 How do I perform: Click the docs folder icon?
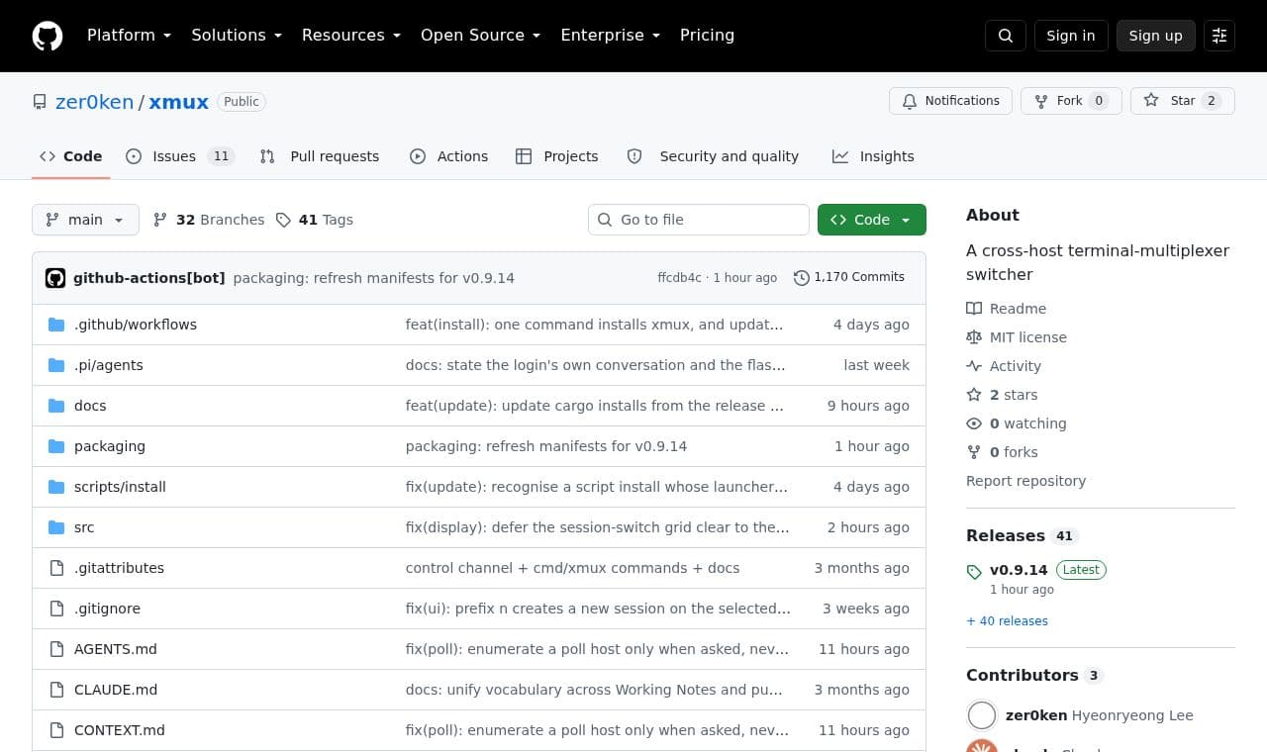click(x=56, y=406)
